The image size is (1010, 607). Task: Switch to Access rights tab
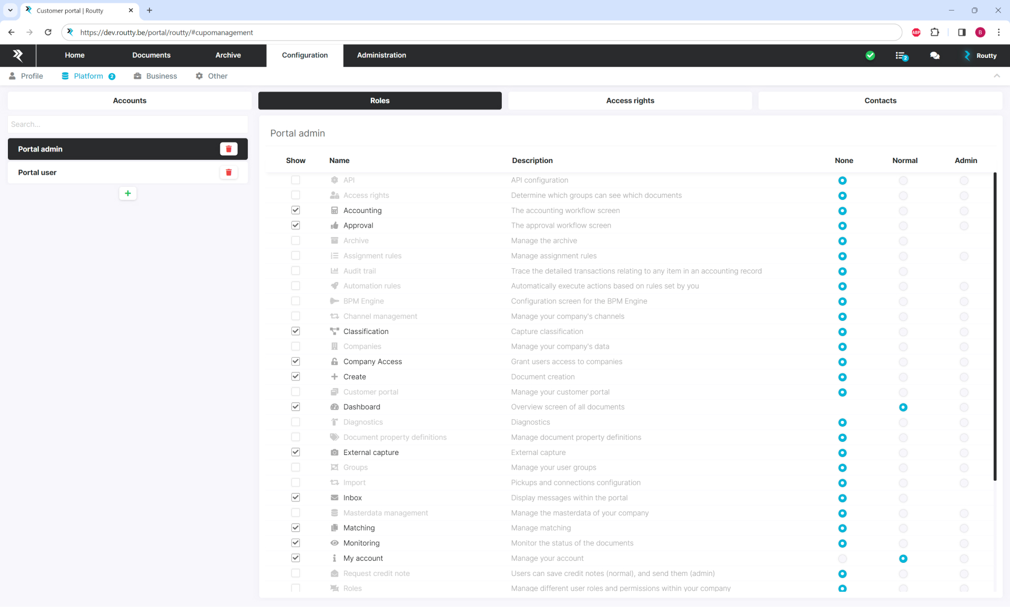pyautogui.click(x=630, y=100)
